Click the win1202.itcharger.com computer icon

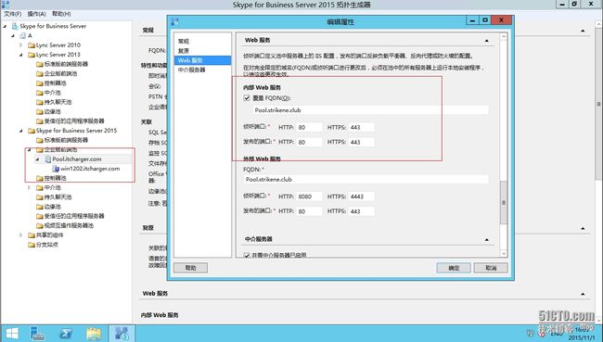click(x=56, y=169)
